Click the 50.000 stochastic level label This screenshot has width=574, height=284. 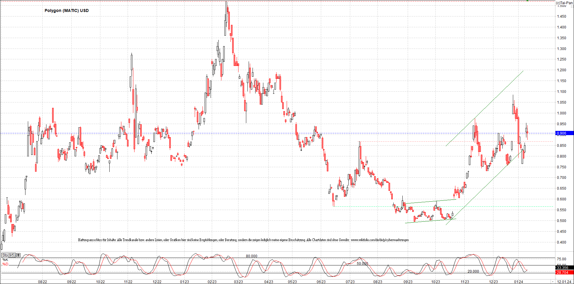coord(362,264)
